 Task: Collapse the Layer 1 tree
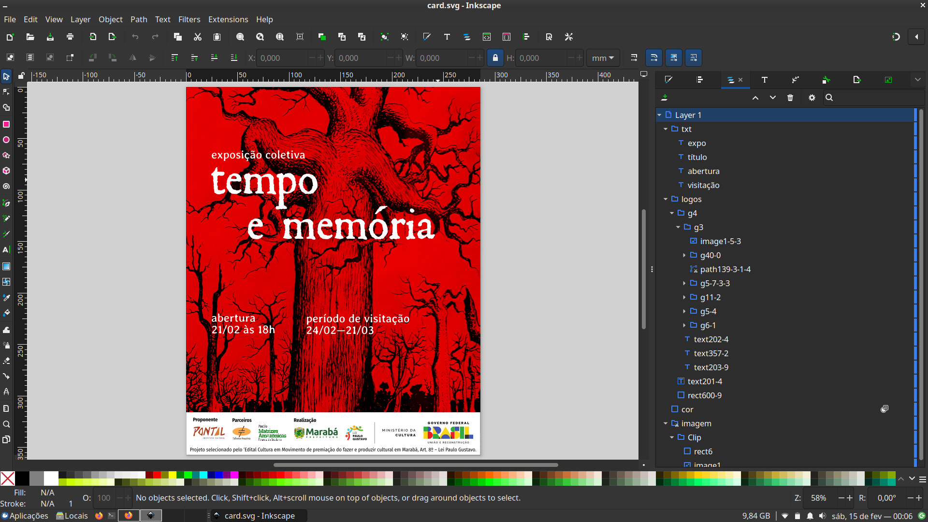pyautogui.click(x=659, y=115)
